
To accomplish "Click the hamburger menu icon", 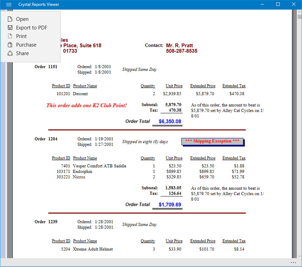I will 9,4.
